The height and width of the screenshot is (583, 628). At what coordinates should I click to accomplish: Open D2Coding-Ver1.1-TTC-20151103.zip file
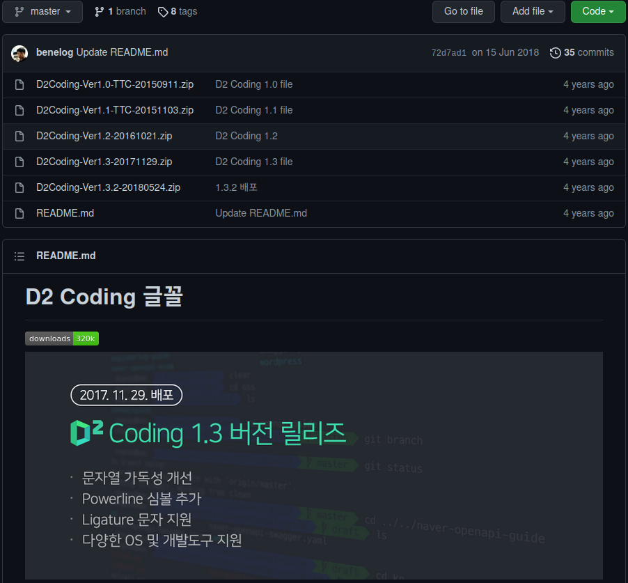coord(115,110)
